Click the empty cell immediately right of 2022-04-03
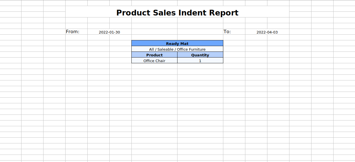 click(300, 31)
